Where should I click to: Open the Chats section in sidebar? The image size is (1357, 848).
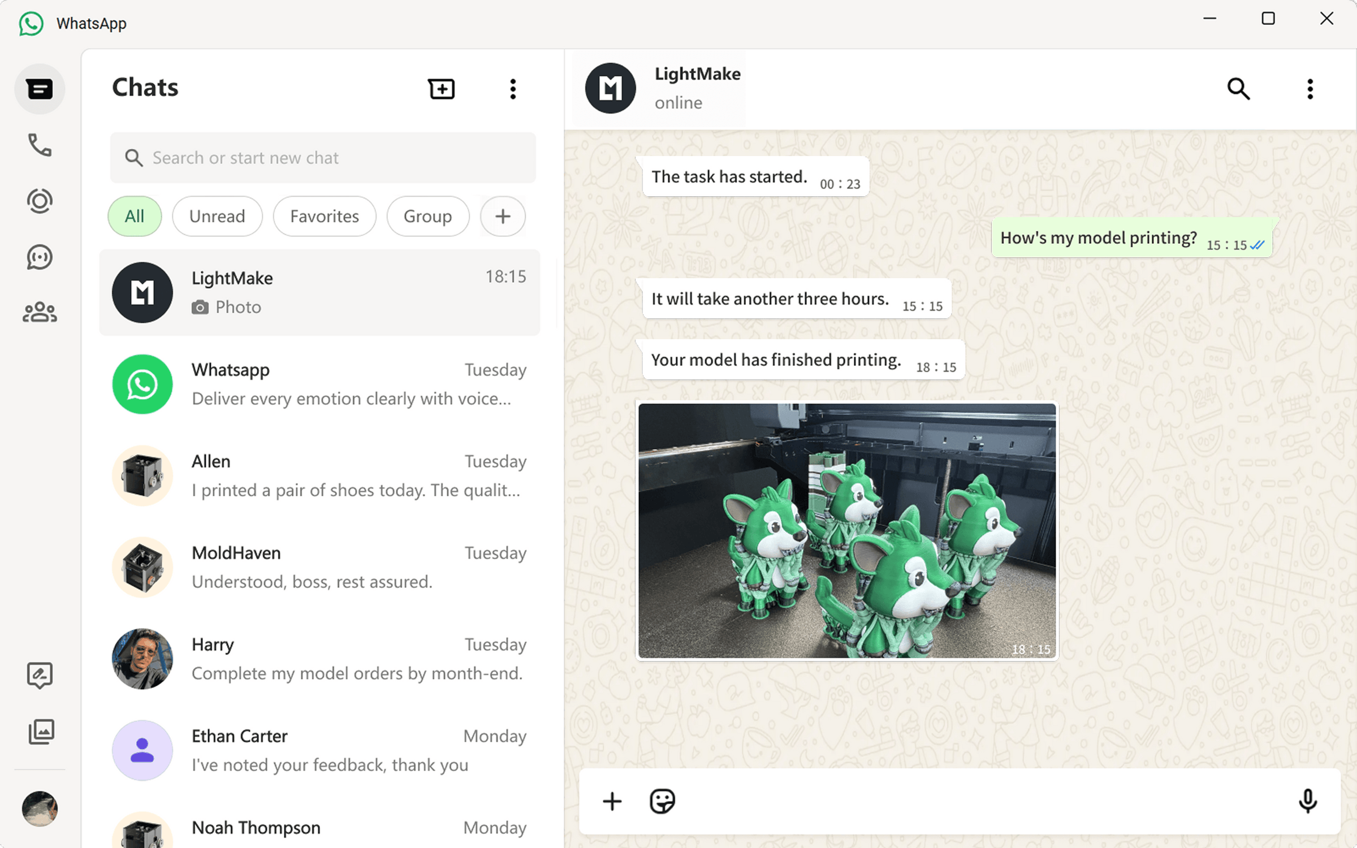pos(40,89)
